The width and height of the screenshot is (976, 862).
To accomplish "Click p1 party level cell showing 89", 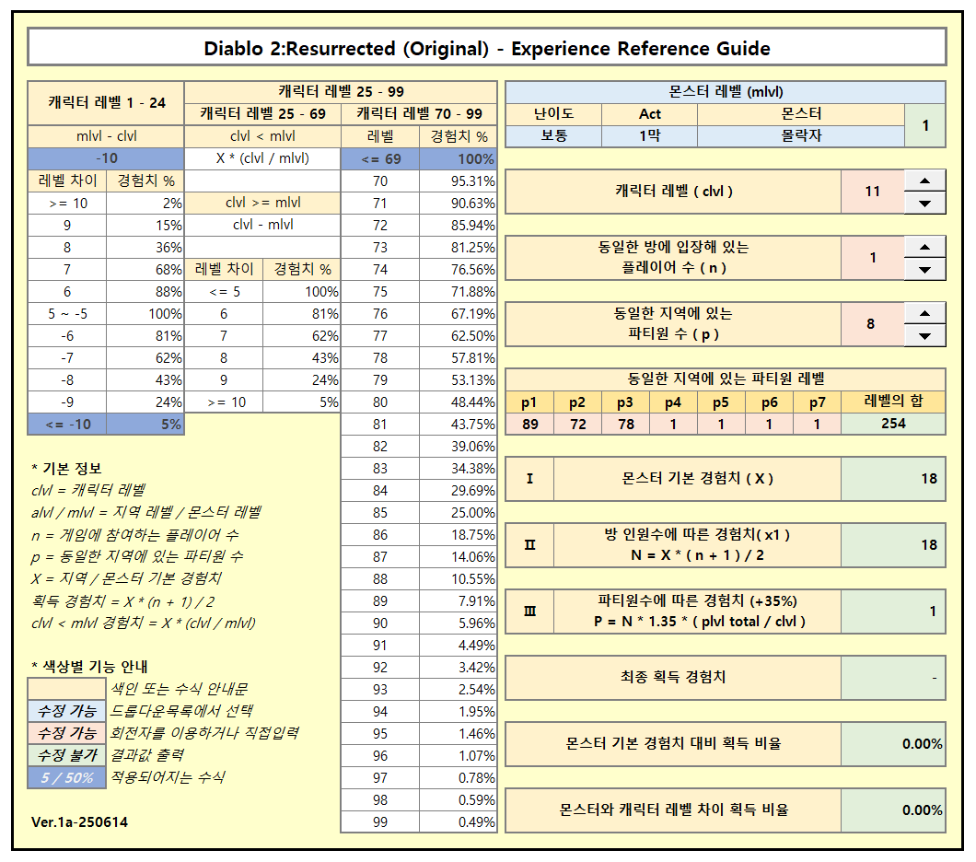I will [x=529, y=424].
